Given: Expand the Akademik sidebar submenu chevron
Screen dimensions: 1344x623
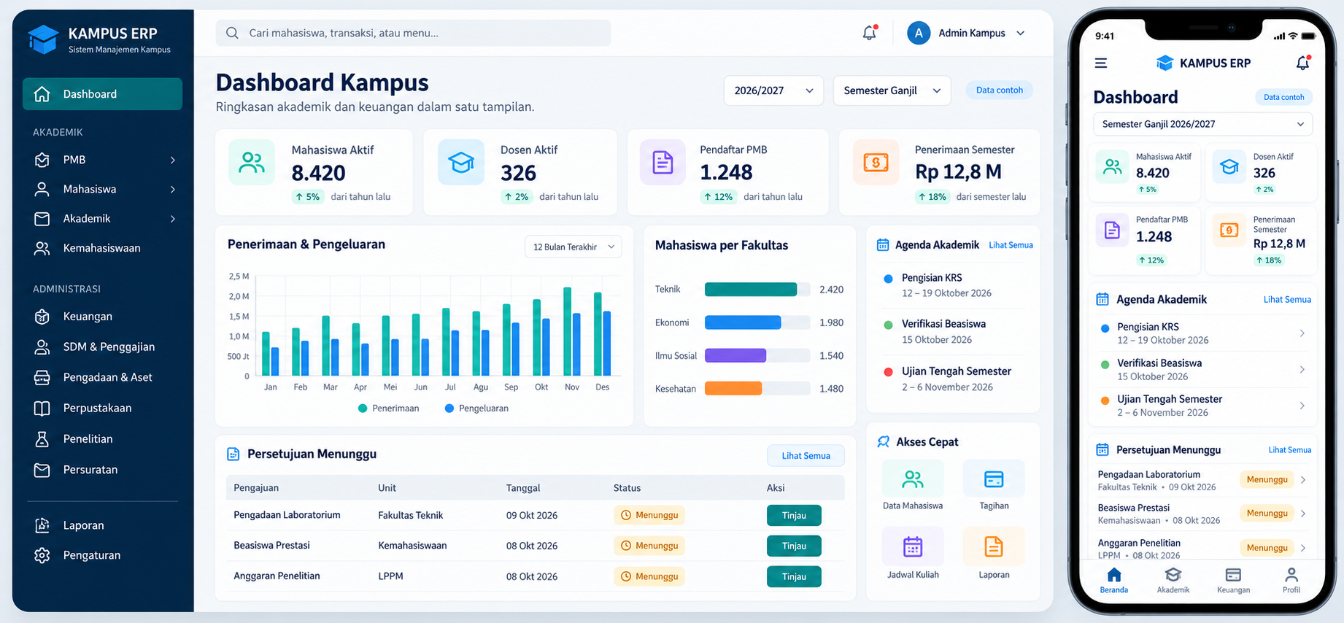Looking at the screenshot, I should tap(173, 219).
